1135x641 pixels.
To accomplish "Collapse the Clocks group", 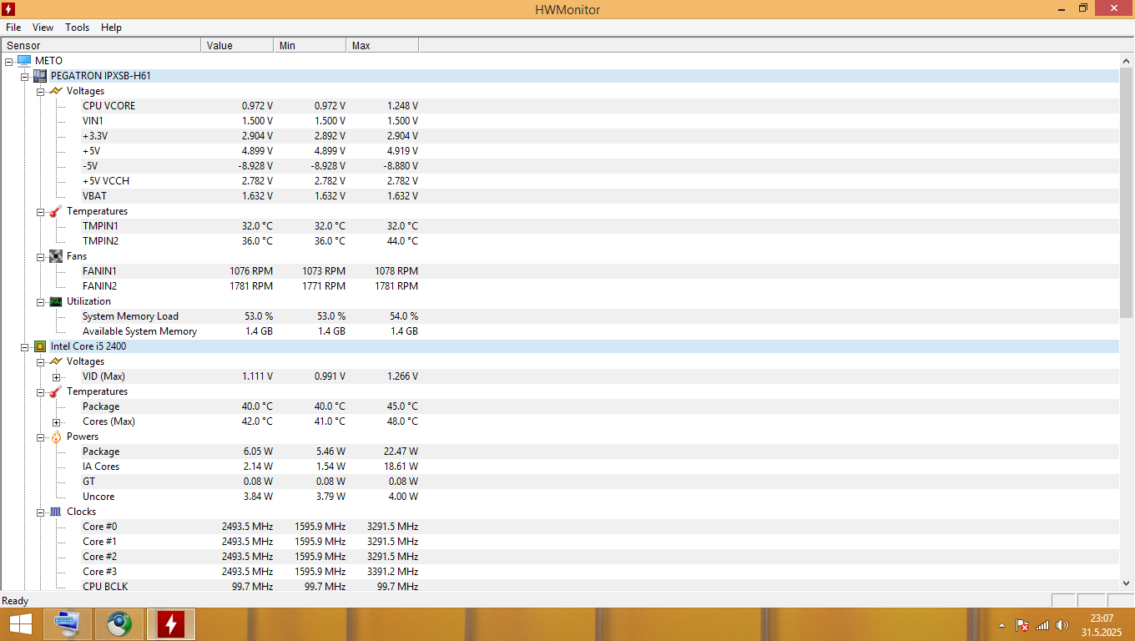I will (41, 512).
